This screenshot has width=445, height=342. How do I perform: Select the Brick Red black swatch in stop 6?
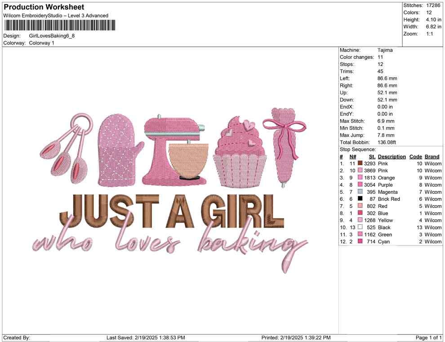pyautogui.click(x=360, y=199)
